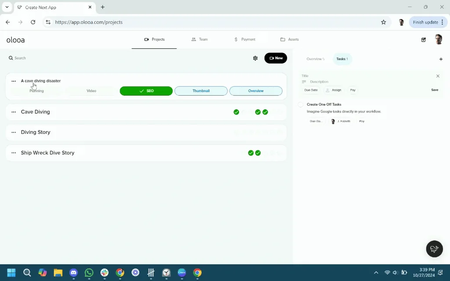Open the Assets folder icon

point(282,39)
